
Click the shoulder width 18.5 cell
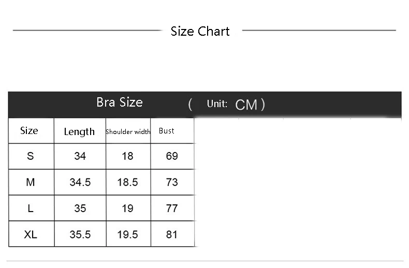(x=128, y=182)
